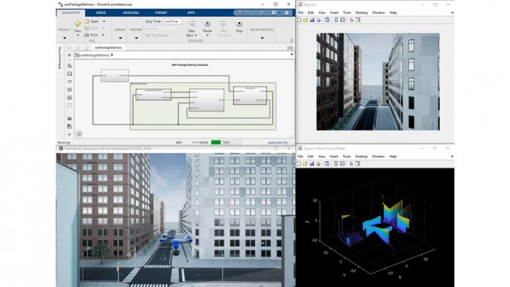Switch to the MODELING ribbon tab
Viewport: 510px width, 287px height.
[x=131, y=12]
